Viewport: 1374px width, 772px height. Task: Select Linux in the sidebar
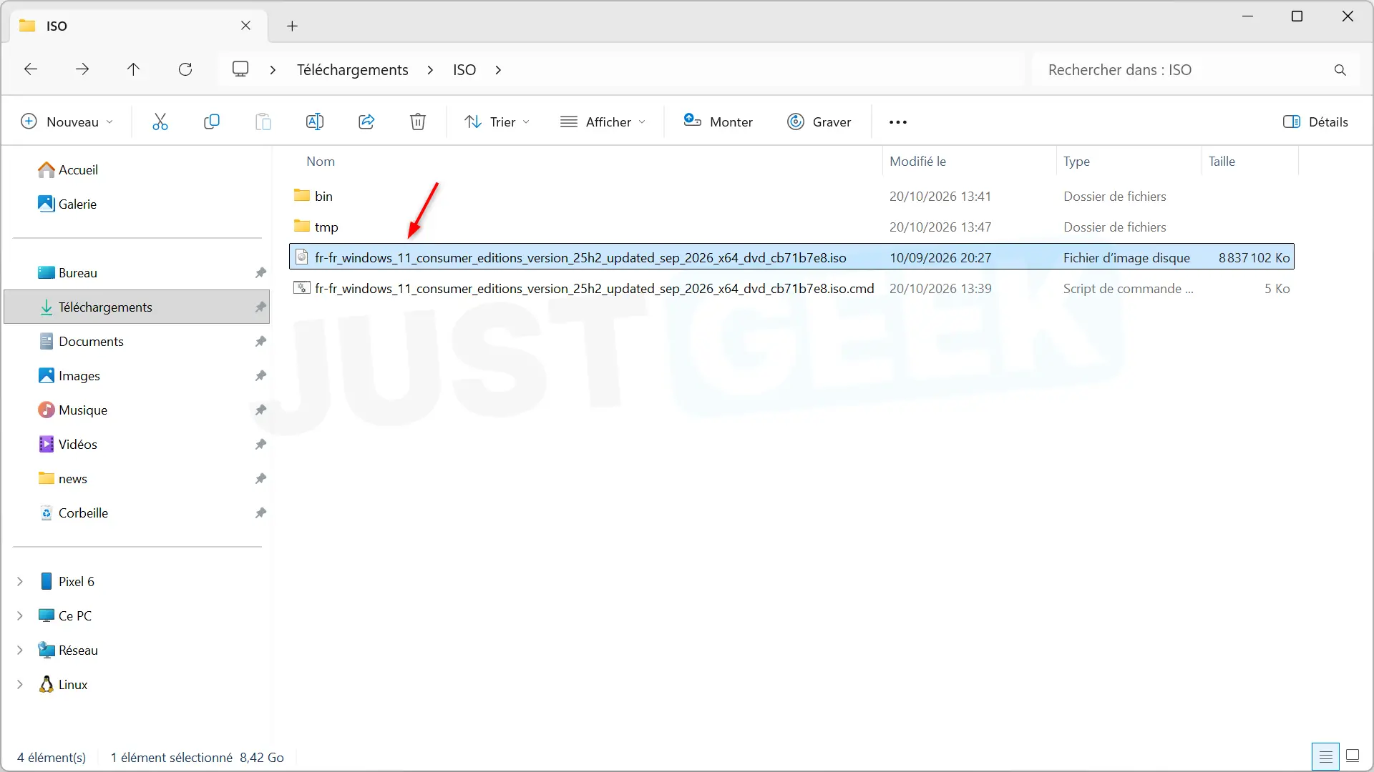coord(63,685)
